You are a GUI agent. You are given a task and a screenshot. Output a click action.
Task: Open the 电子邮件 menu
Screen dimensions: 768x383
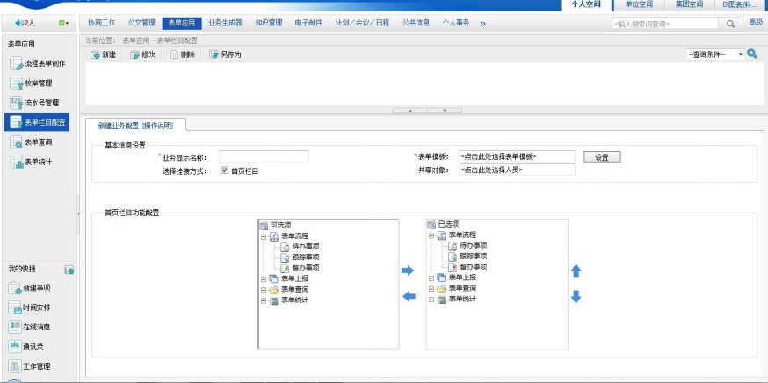coord(308,23)
